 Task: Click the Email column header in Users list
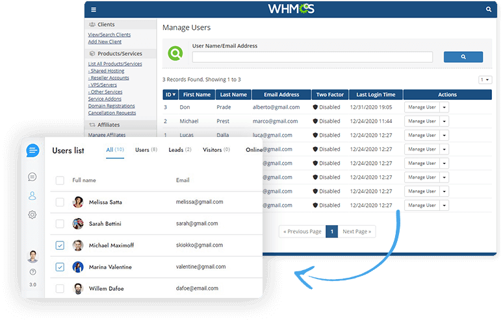183,180
